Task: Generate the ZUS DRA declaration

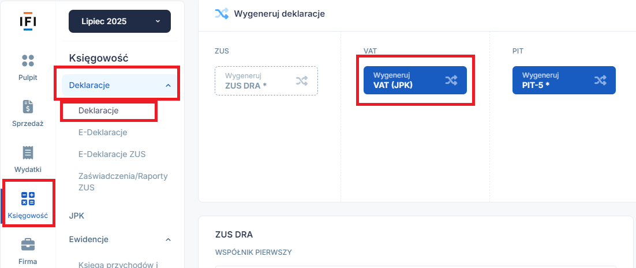Action: [x=266, y=81]
